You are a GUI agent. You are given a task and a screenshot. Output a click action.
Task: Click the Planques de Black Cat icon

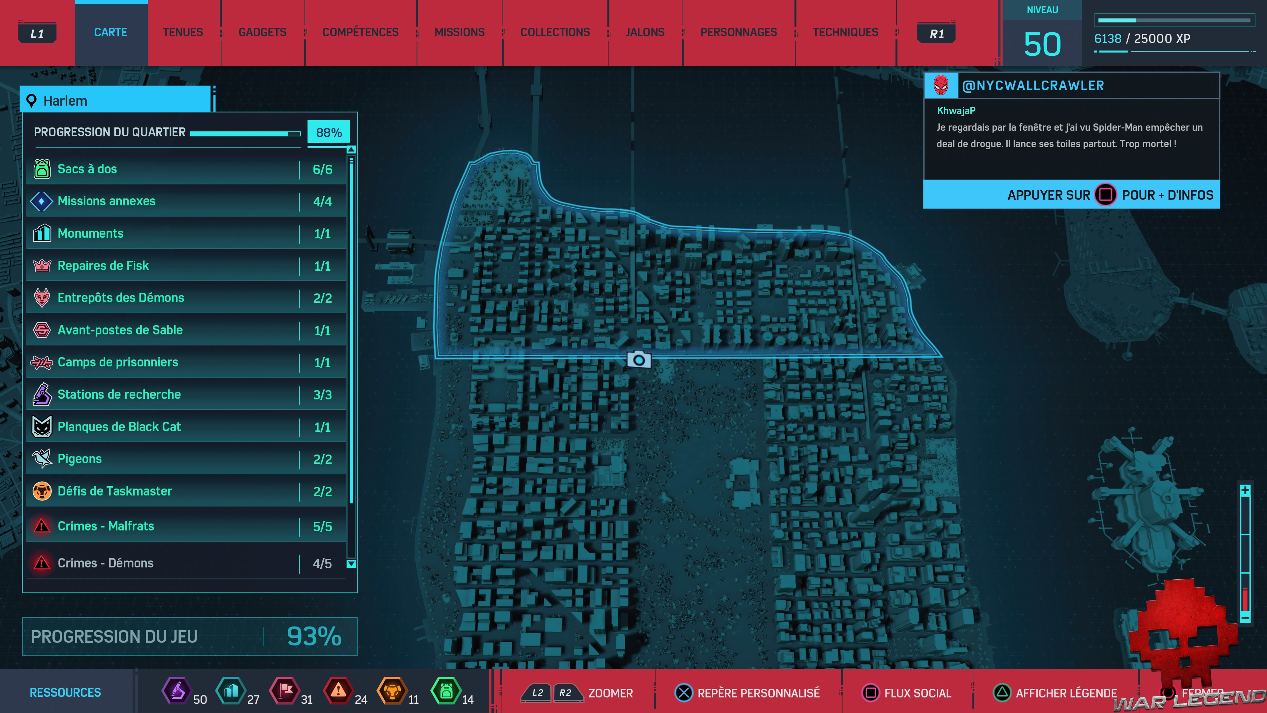[42, 426]
